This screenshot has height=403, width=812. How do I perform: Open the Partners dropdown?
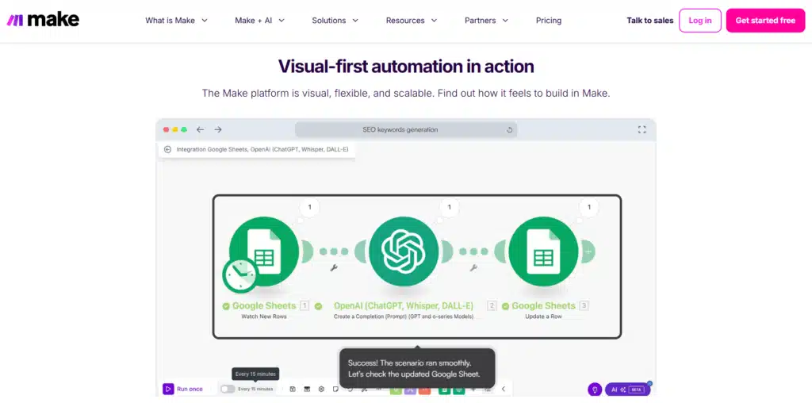pyautogui.click(x=486, y=21)
